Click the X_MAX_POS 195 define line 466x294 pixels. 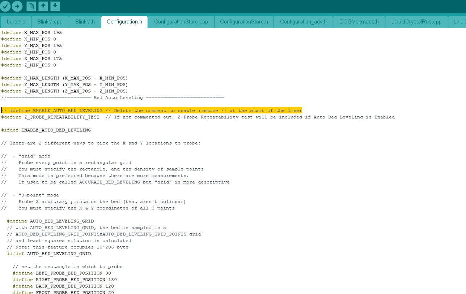tap(31, 33)
